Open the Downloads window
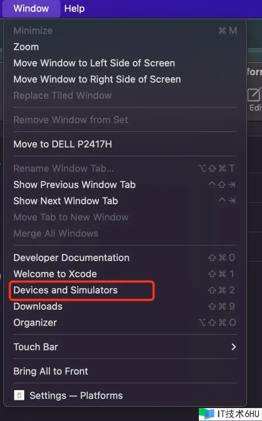 125,307
